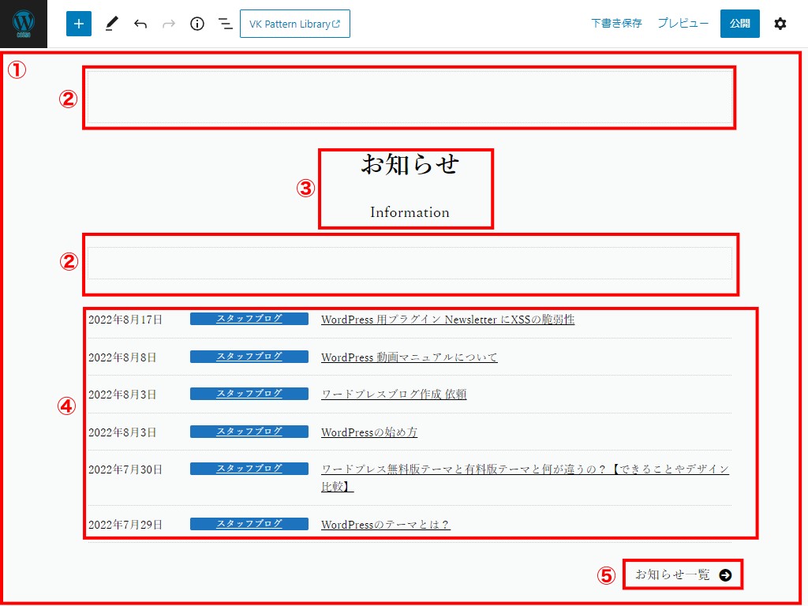Save draft with 下書き保存
The image size is (808, 606).
616,24
